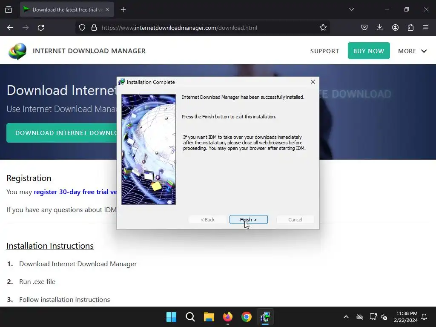436x327 pixels.
Task: Open Firefox View from the tab strip
Action: [x=9, y=9]
